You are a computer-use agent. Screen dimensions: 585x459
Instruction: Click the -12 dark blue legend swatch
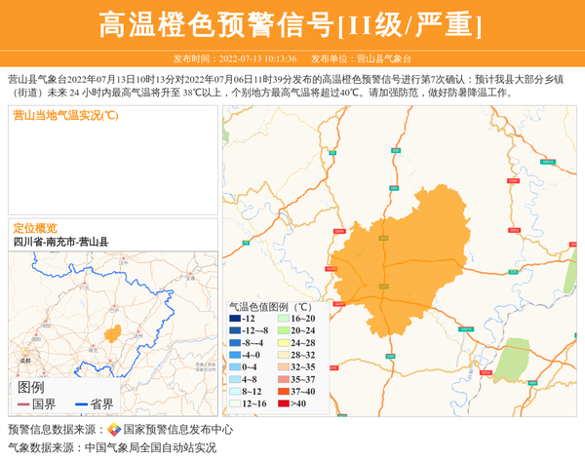point(235,319)
